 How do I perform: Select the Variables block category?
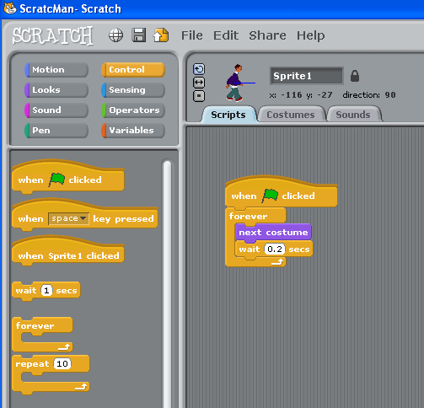pyautogui.click(x=133, y=131)
